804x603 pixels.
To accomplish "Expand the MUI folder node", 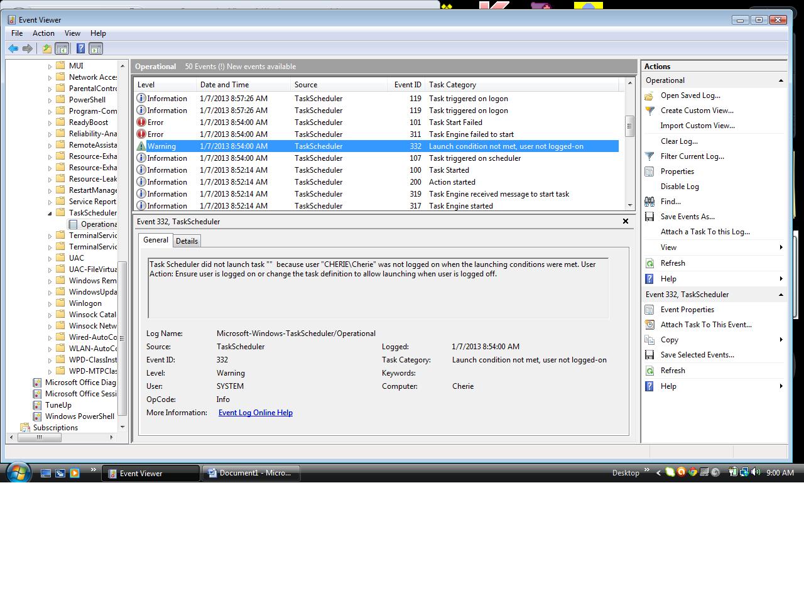I will tap(50, 66).
